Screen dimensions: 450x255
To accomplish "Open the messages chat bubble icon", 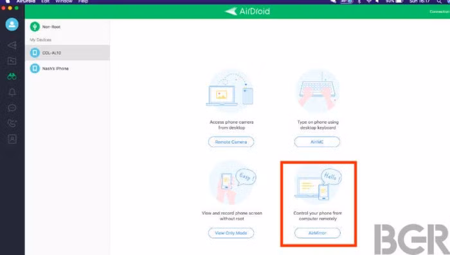I will point(12,108).
